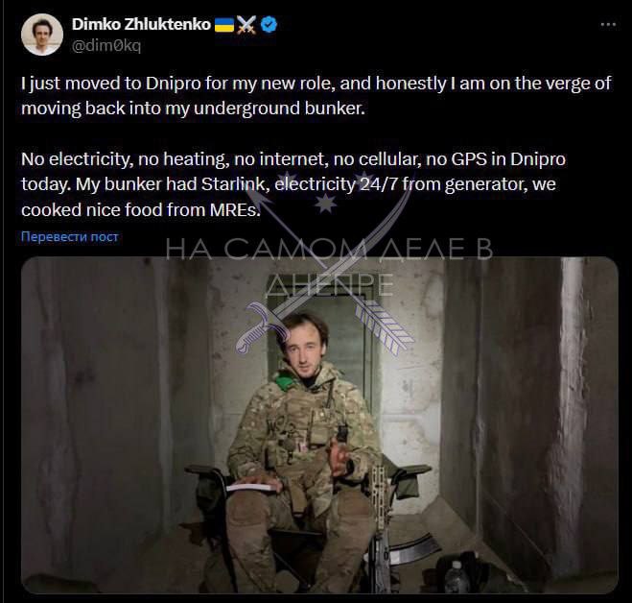
Task: Click the watermark text НА САМОМ ДЕЛЕ В
Action: 329,249
